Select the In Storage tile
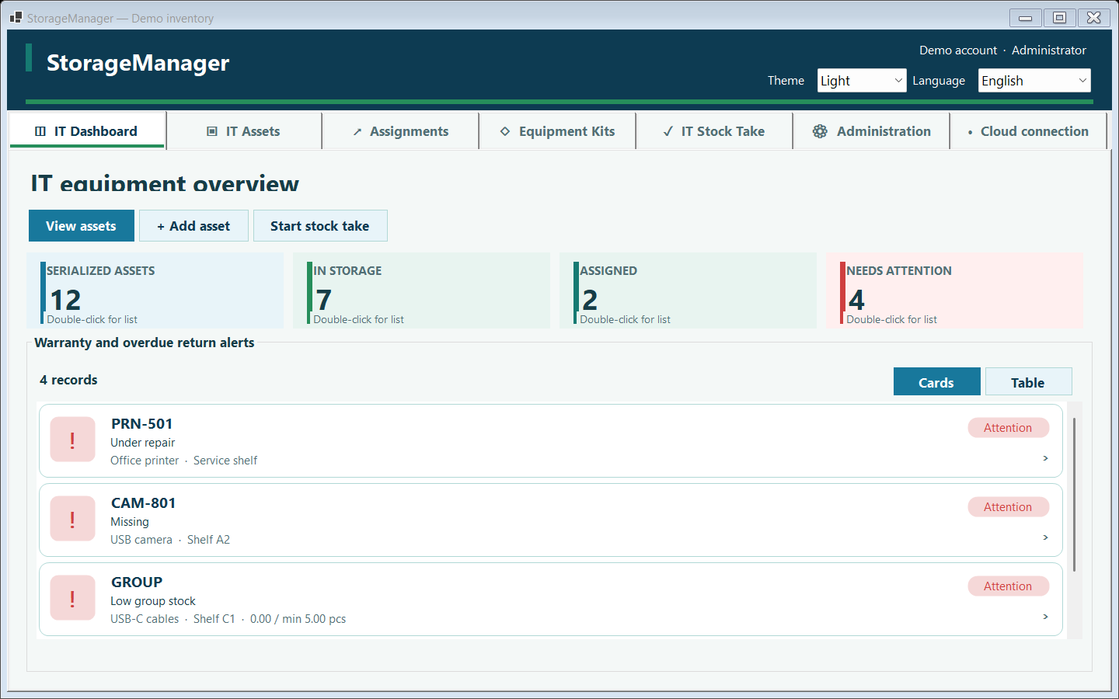The height and width of the screenshot is (699, 1119). (422, 290)
